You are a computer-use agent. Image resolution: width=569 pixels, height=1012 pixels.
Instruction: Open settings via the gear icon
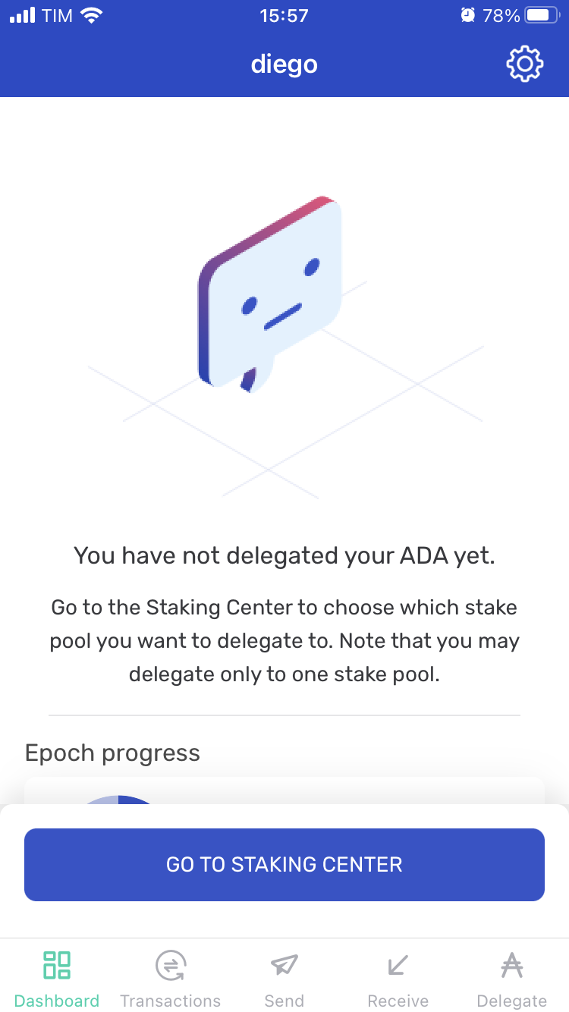[x=524, y=64]
